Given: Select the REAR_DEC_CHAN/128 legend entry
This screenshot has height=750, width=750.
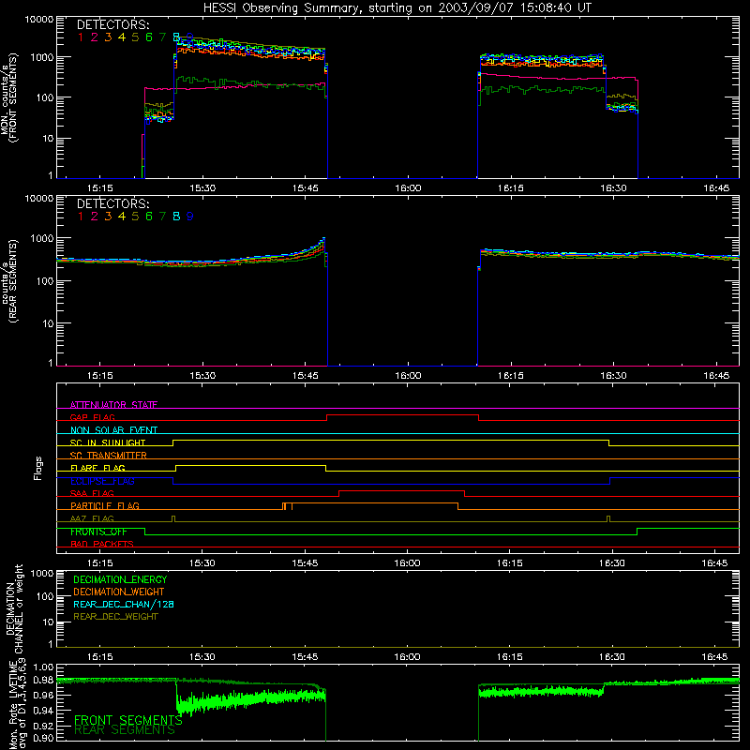Looking at the screenshot, I should tap(124, 604).
